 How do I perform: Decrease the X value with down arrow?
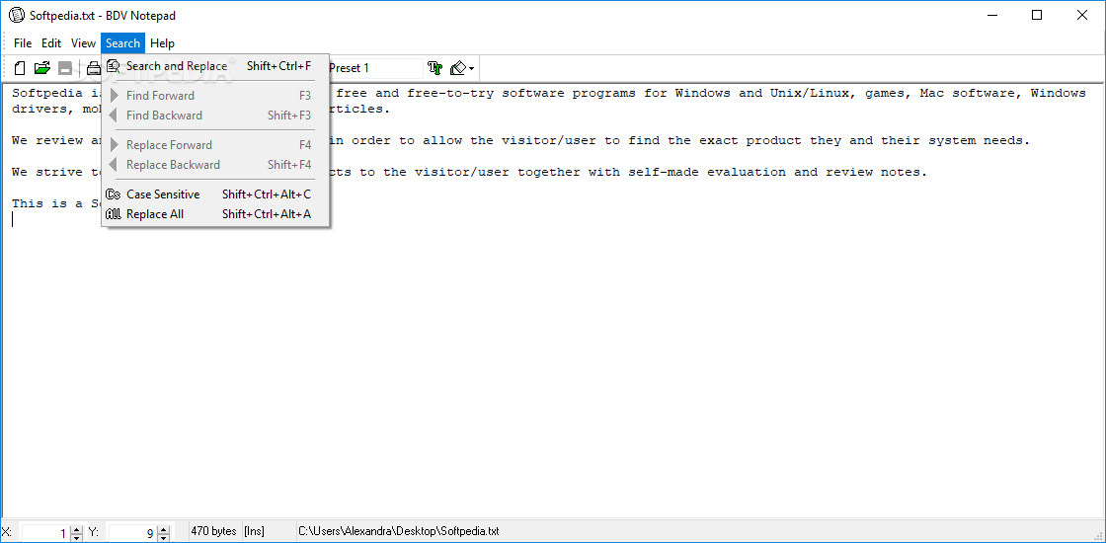(x=77, y=538)
